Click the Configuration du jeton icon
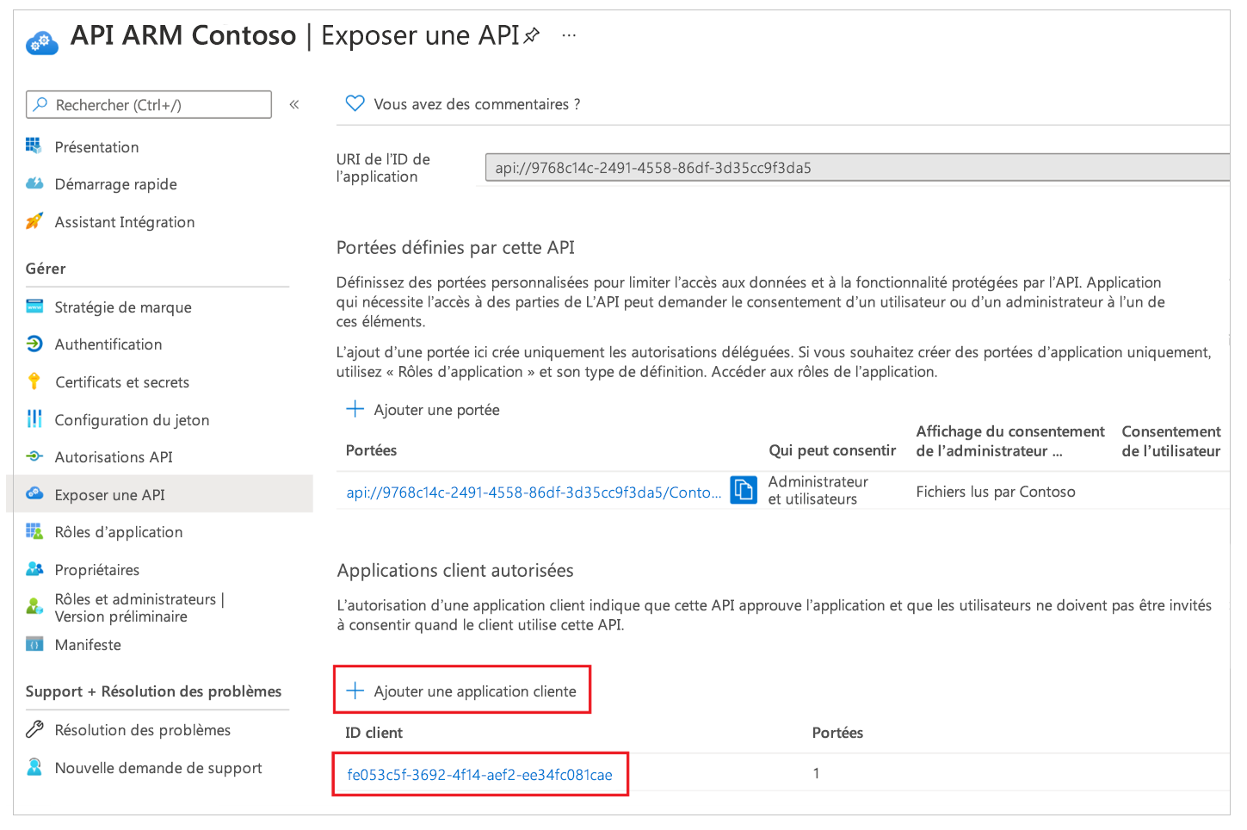Image resolution: width=1247 pixels, height=830 pixels. click(x=34, y=419)
